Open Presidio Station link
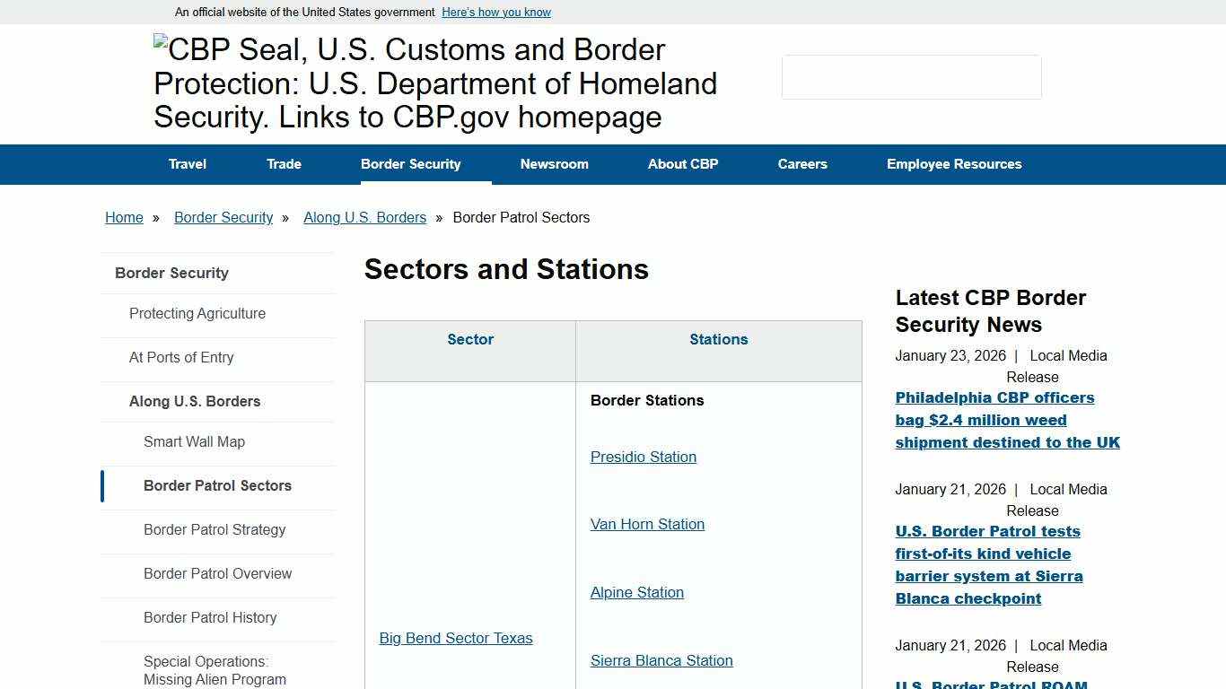1226x689 pixels. 643,457
